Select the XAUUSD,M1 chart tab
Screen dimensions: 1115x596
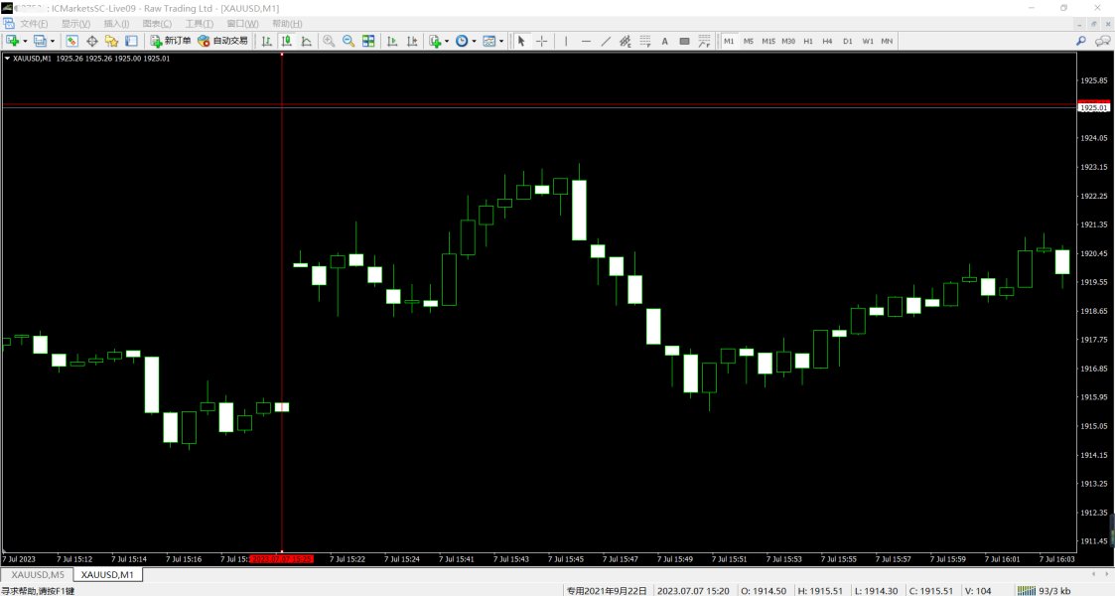107,575
